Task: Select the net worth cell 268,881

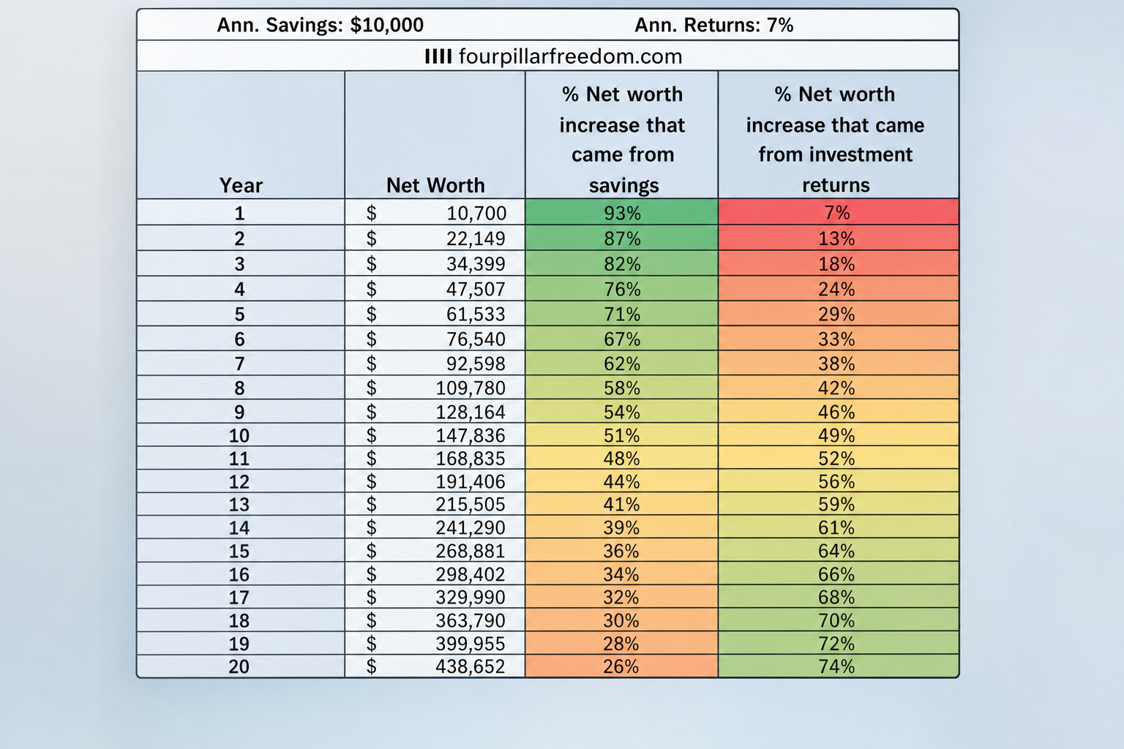Action: click(x=435, y=551)
